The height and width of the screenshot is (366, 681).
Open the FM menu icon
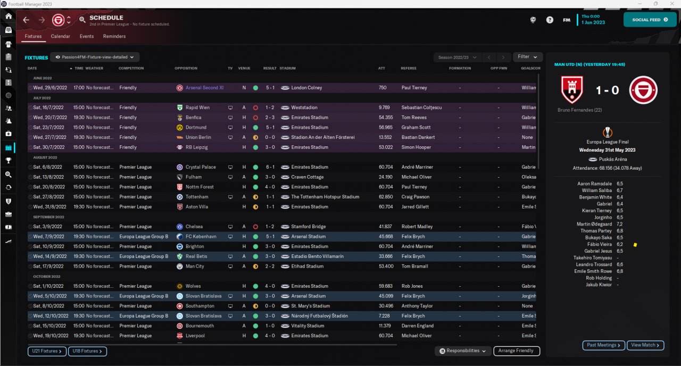[567, 20]
